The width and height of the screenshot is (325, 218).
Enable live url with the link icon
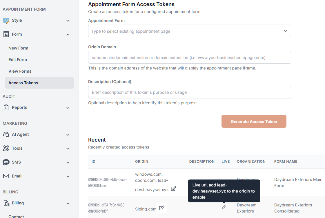click(224, 207)
